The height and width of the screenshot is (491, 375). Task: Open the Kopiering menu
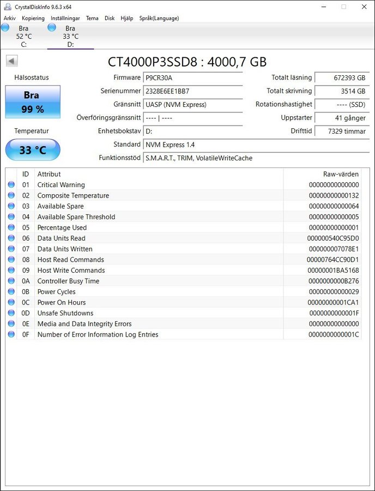pos(33,18)
